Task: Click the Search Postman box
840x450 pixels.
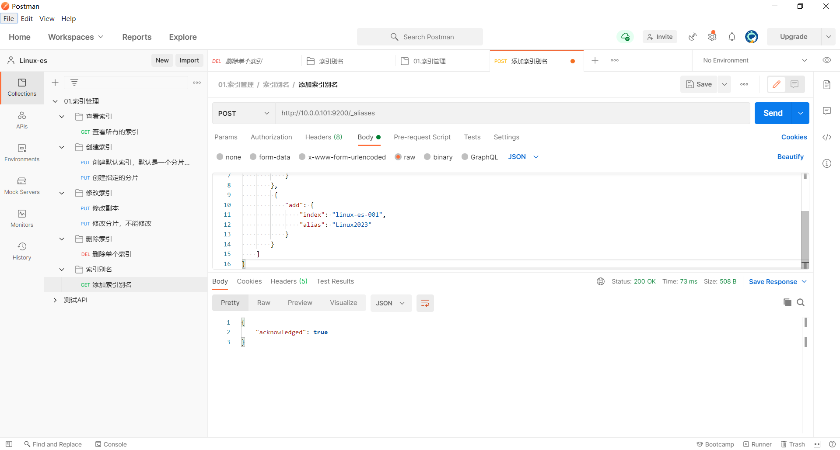Action: tap(420, 37)
